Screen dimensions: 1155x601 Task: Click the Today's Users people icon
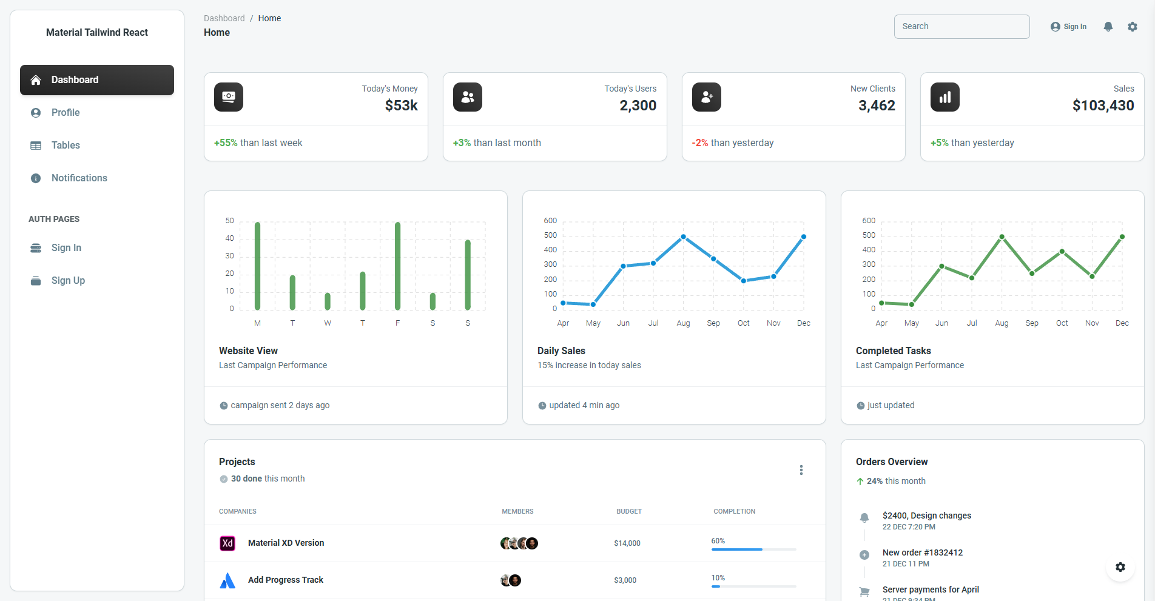pyautogui.click(x=468, y=97)
